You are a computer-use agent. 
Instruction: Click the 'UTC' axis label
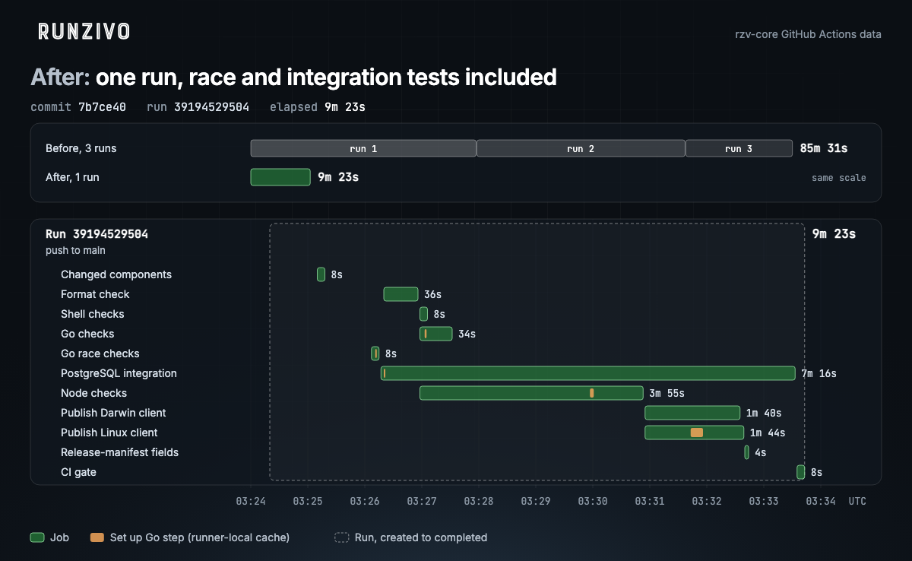857,502
